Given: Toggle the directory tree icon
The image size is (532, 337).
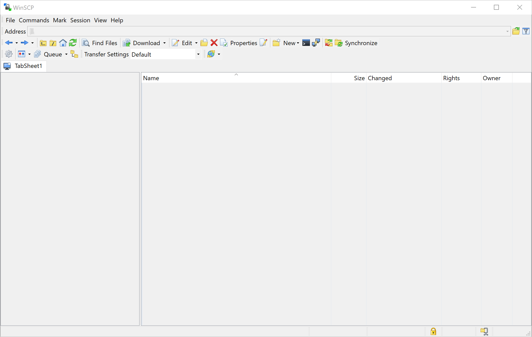Looking at the screenshot, I should [74, 54].
